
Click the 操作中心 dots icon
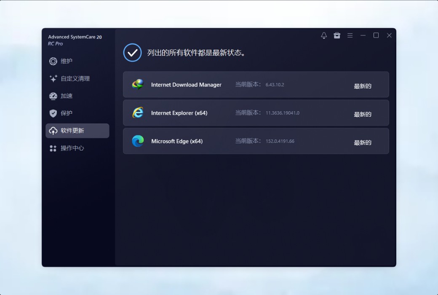53,148
